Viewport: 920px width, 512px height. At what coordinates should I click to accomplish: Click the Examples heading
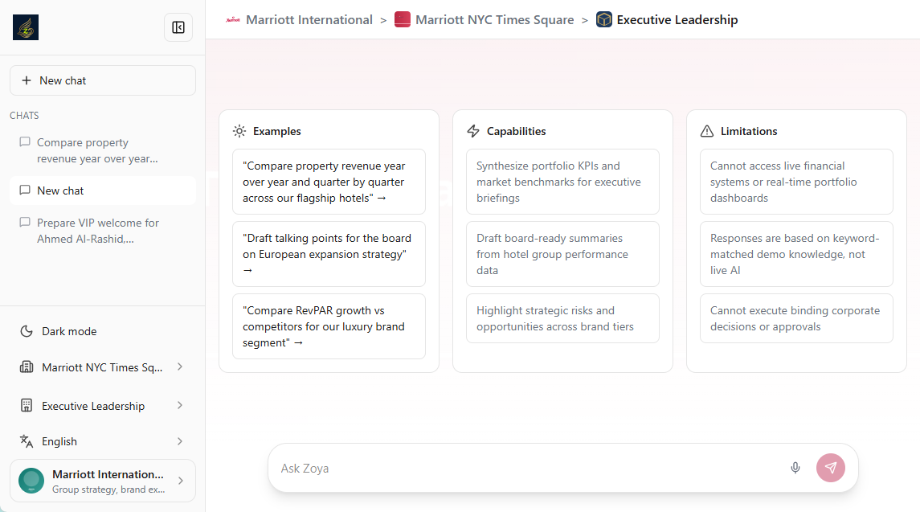[x=277, y=131]
